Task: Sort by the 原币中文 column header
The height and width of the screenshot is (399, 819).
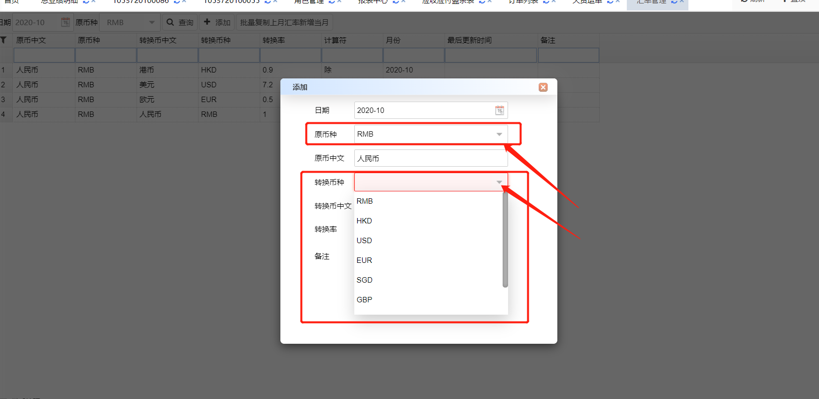Action: (44, 40)
